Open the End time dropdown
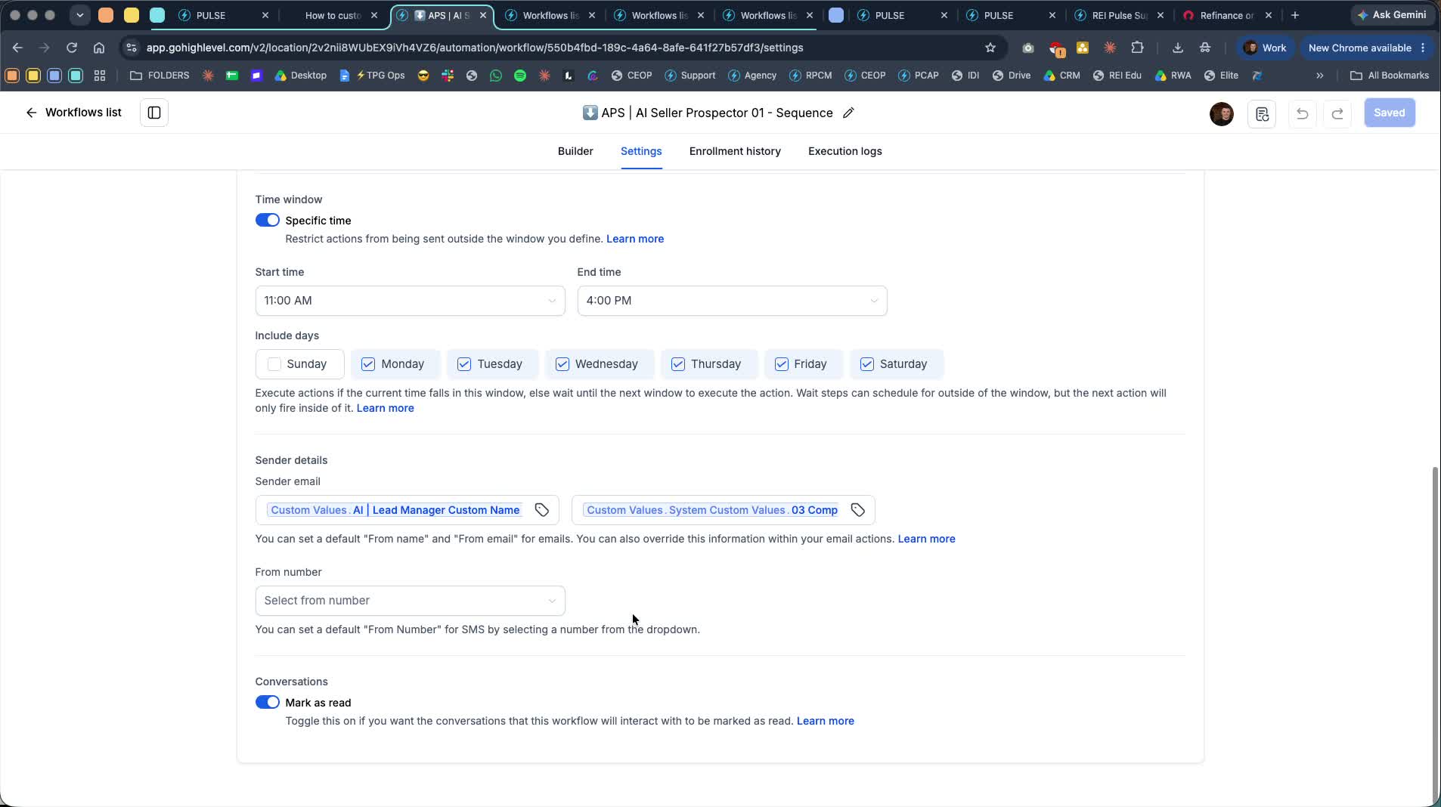Viewport: 1441px width, 807px height. tap(733, 301)
